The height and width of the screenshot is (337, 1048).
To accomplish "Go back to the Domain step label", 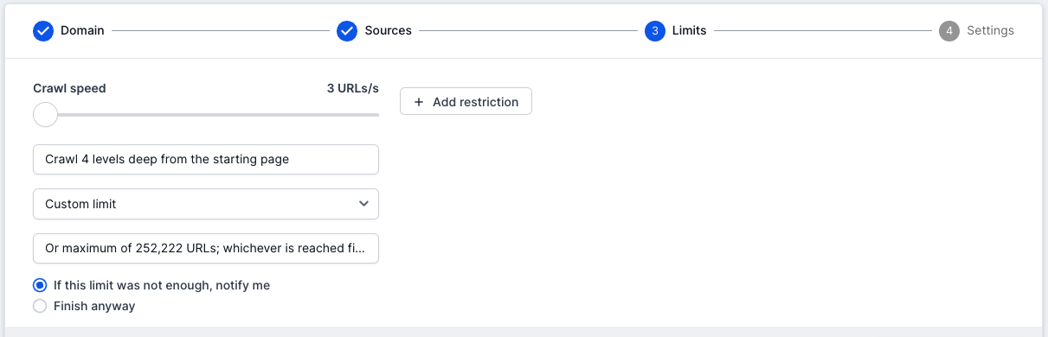I will (82, 31).
